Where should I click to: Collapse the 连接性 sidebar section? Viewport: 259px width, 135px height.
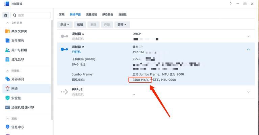(x=7, y=71)
